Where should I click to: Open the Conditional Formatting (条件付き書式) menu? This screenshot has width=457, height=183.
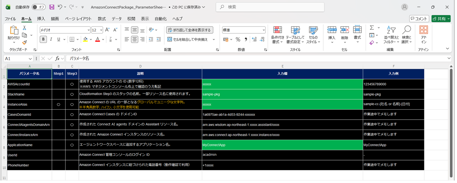pos(277,35)
